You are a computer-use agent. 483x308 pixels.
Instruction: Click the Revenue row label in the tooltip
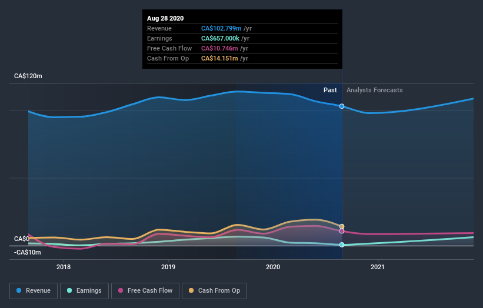(159, 28)
